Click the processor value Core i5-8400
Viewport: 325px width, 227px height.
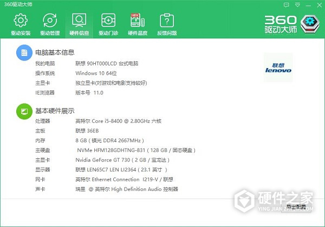118,121
